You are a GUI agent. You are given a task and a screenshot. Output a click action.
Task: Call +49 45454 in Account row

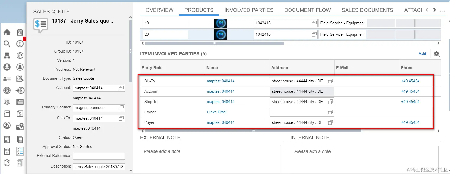(x=410, y=91)
